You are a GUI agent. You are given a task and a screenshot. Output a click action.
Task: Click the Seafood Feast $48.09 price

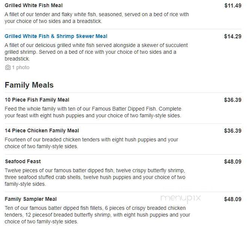[233, 162]
